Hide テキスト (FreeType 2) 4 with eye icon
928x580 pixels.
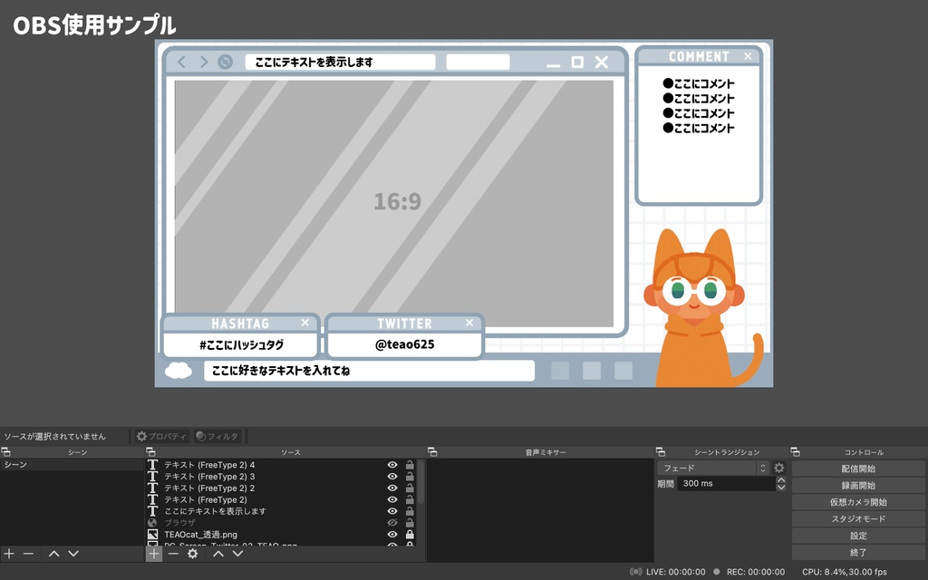(391, 465)
